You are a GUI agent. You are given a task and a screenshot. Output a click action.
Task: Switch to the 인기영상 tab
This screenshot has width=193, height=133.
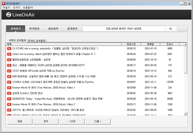tap(34, 29)
